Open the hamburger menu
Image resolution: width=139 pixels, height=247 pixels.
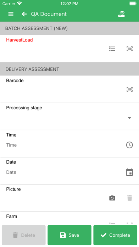tap(11, 14)
